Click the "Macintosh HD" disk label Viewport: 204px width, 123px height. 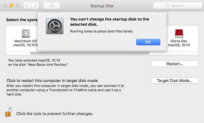25,41
